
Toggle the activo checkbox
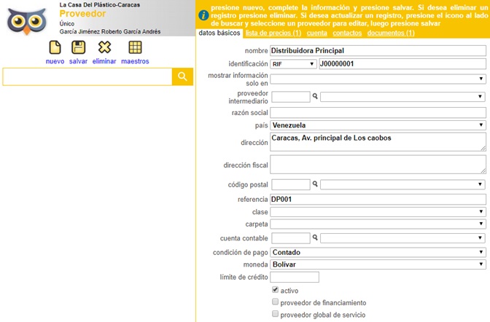(x=275, y=290)
